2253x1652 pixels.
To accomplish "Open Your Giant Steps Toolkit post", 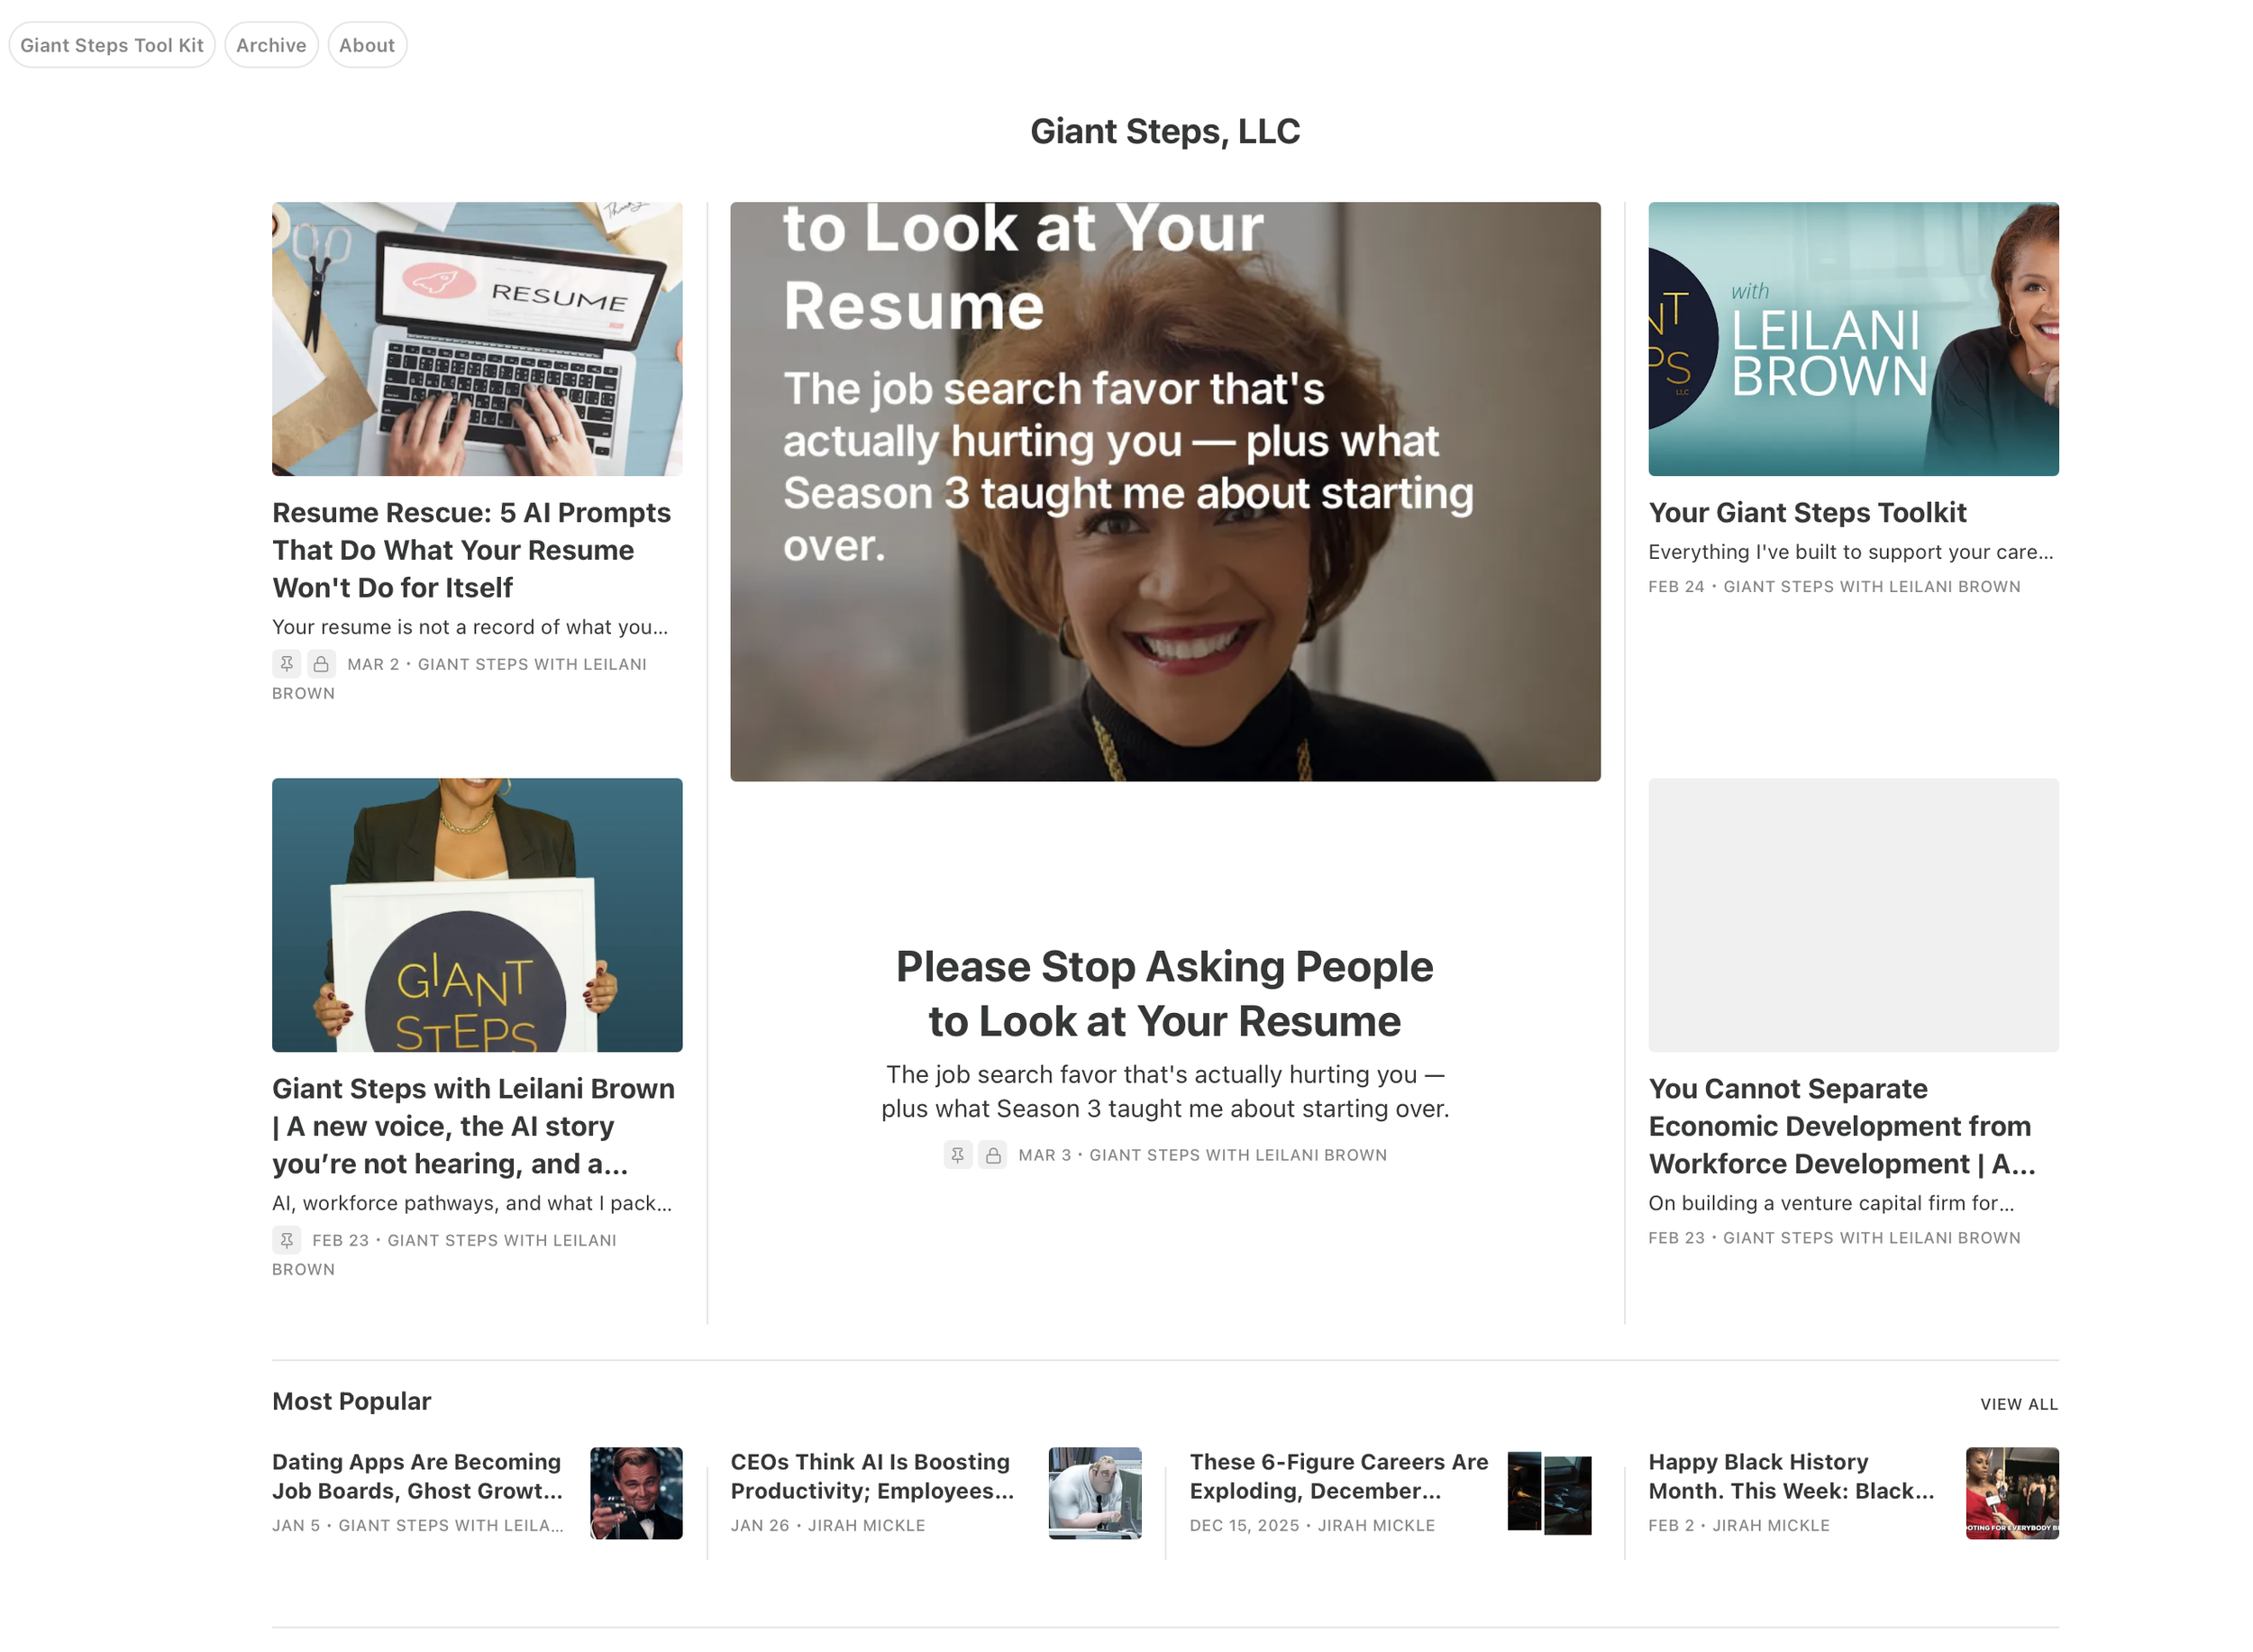I will click(x=1806, y=512).
